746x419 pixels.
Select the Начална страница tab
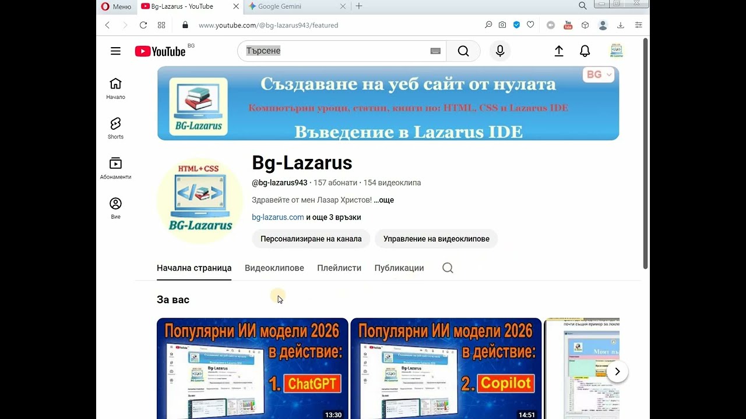pos(194,268)
